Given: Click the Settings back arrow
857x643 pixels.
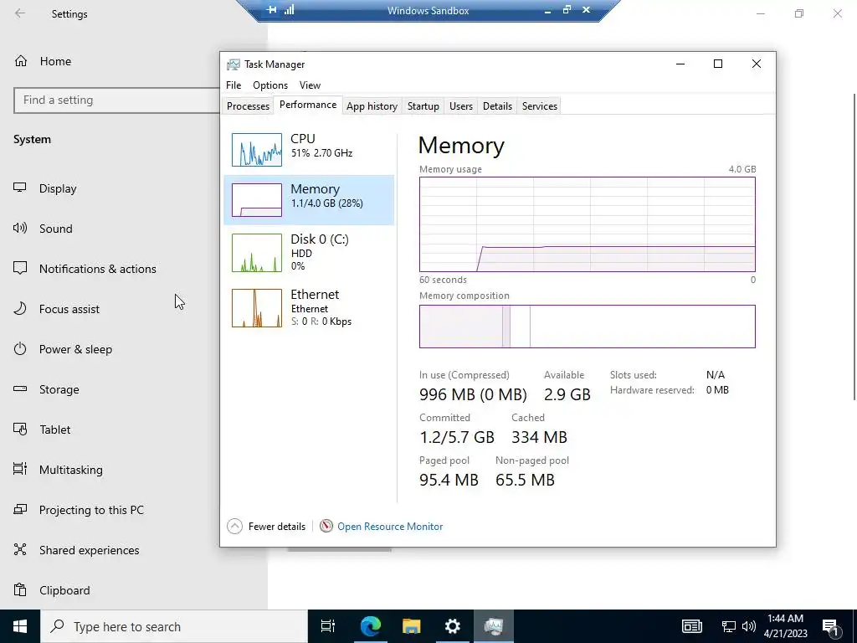Looking at the screenshot, I should (20, 13).
